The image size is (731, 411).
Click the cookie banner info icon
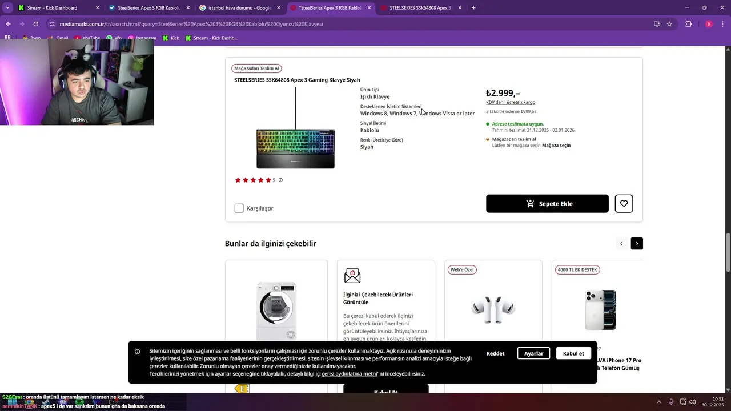pos(138,352)
